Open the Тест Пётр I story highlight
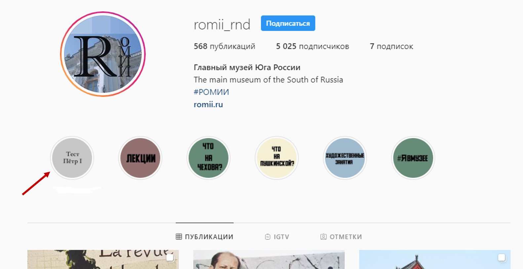The image size is (523, 269). point(72,158)
